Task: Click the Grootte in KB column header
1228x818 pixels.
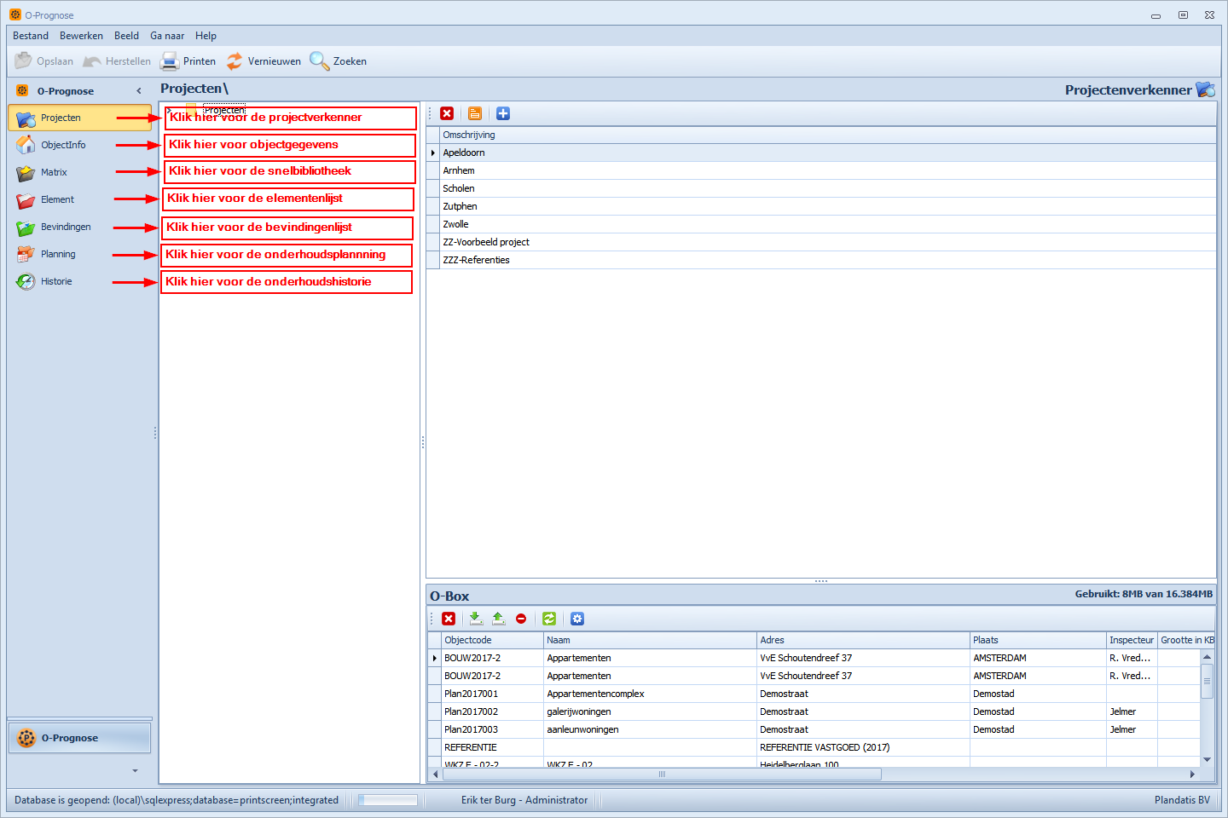Action: point(1186,640)
